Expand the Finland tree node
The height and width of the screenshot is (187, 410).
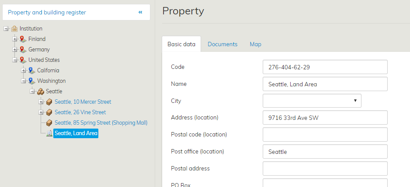click(15, 39)
